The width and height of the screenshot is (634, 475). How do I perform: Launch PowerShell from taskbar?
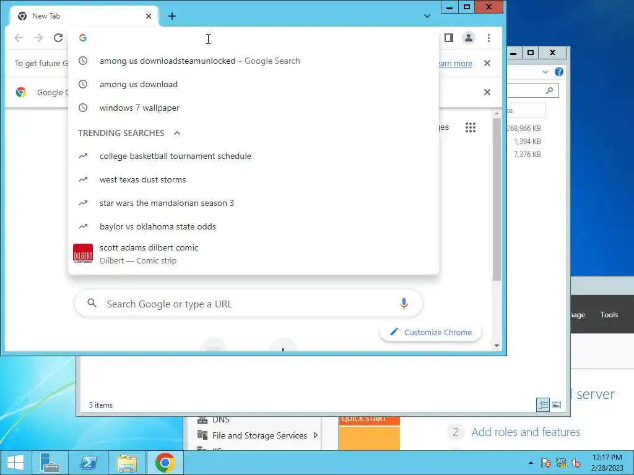89,463
